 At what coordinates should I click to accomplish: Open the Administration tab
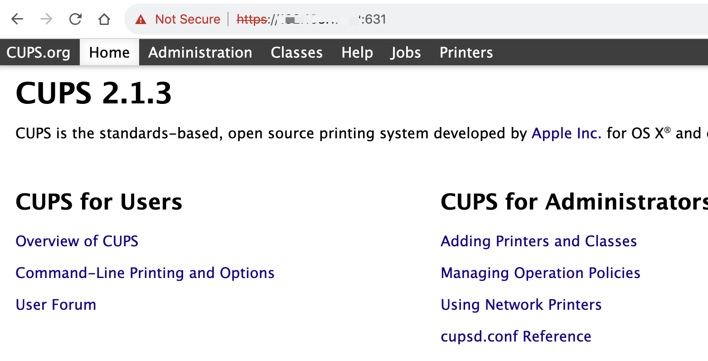(200, 52)
